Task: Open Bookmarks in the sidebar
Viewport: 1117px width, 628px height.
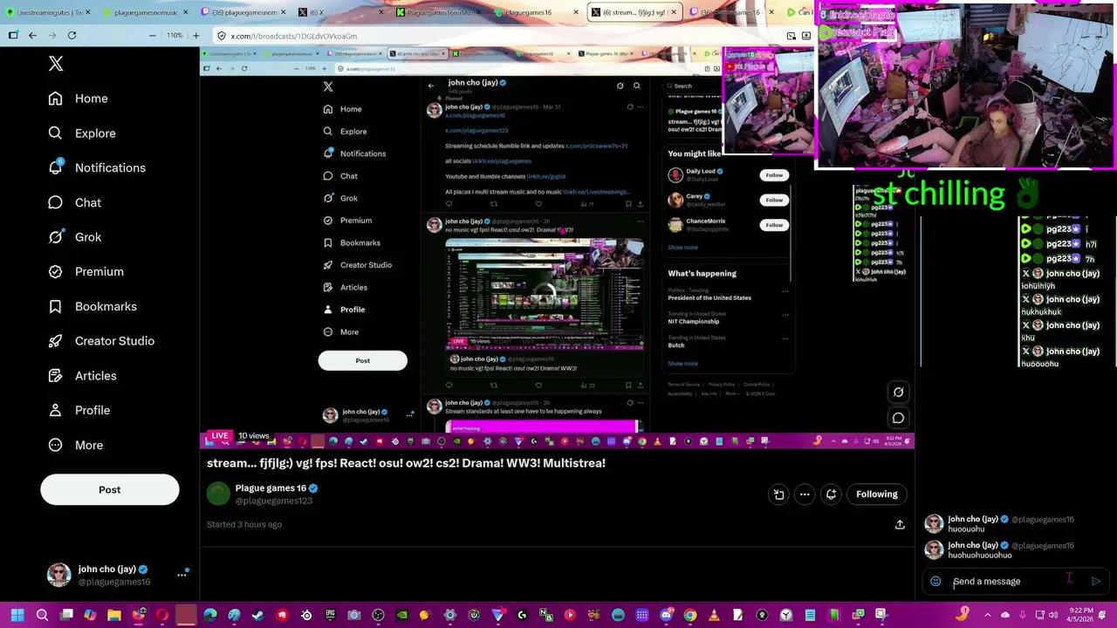Action: [93, 306]
